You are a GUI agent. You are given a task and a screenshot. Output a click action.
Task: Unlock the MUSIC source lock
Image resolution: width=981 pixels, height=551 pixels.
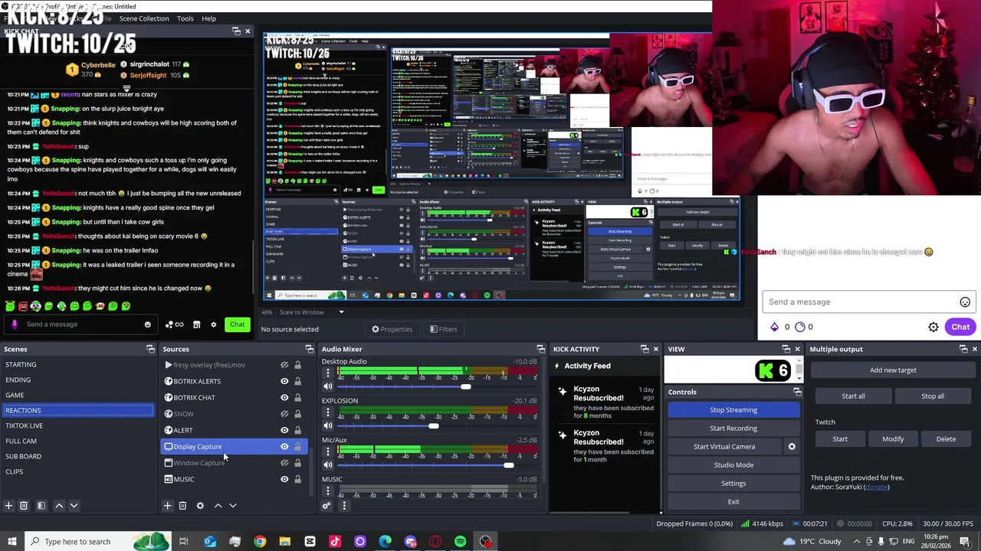(297, 479)
